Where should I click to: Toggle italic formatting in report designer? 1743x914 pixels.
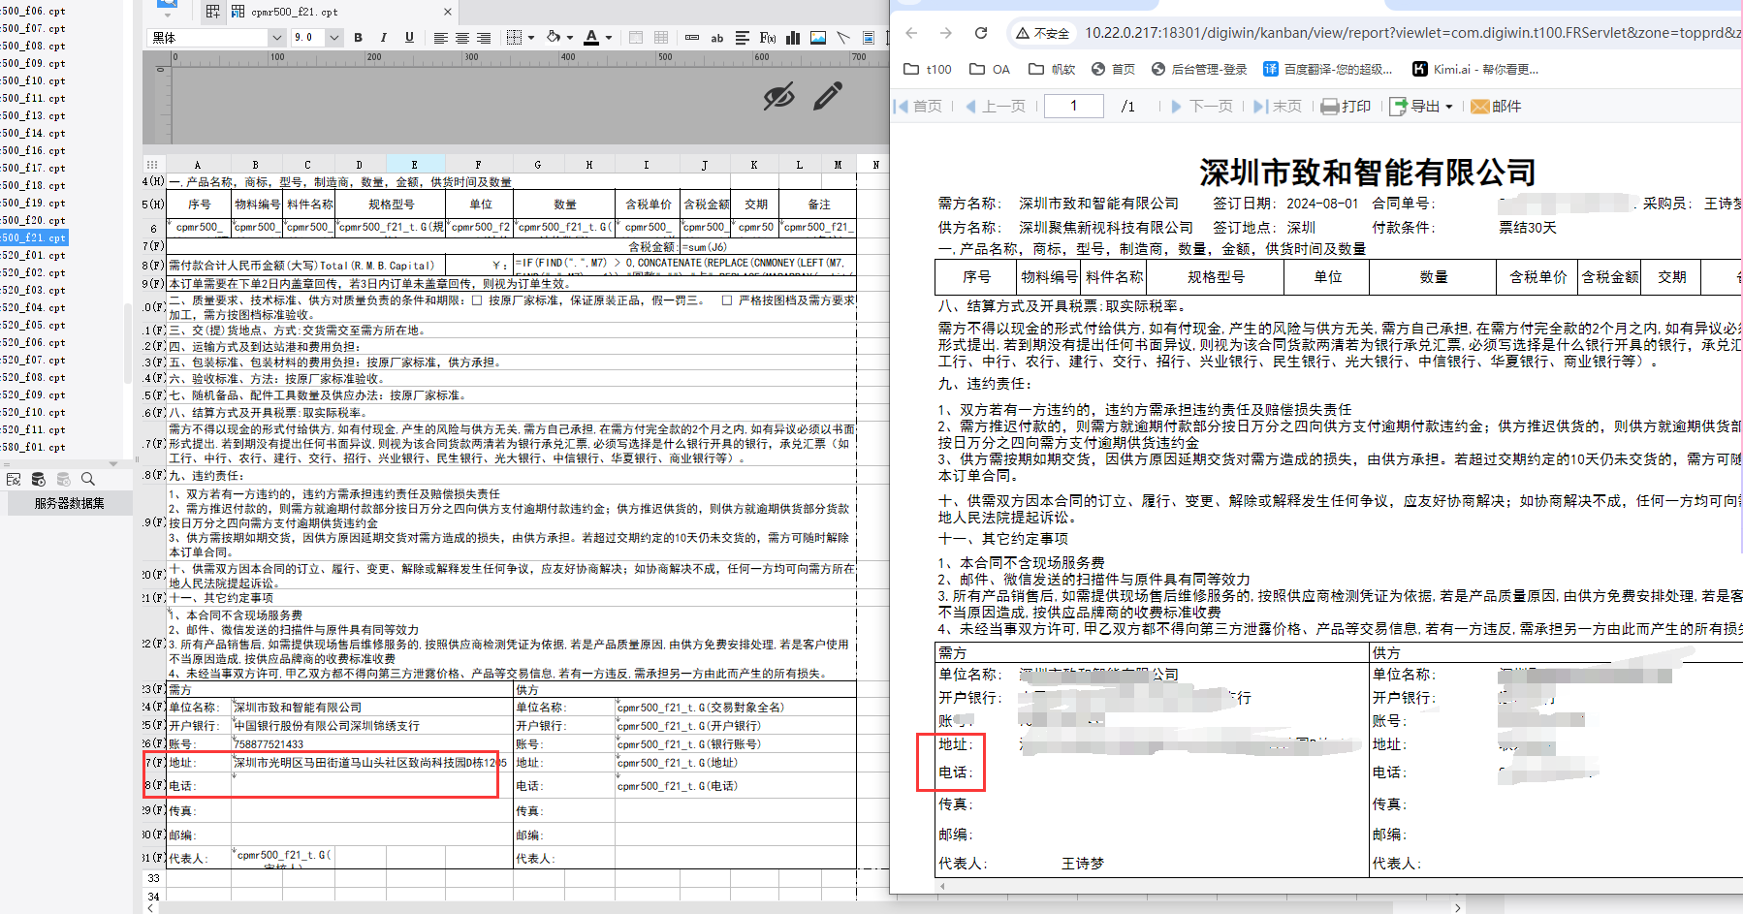[x=383, y=38]
